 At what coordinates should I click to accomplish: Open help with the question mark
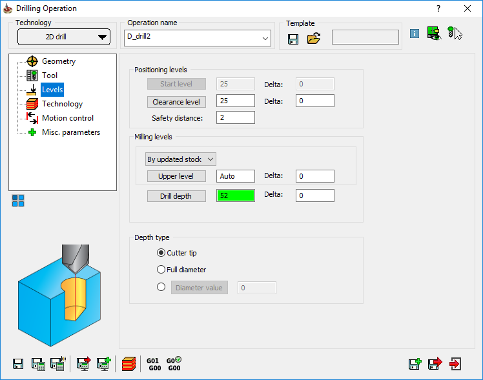(438, 8)
